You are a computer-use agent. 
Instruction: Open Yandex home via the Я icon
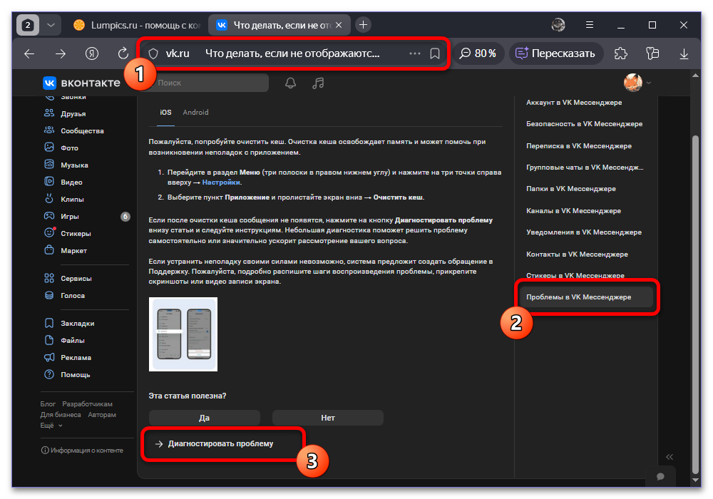click(92, 53)
